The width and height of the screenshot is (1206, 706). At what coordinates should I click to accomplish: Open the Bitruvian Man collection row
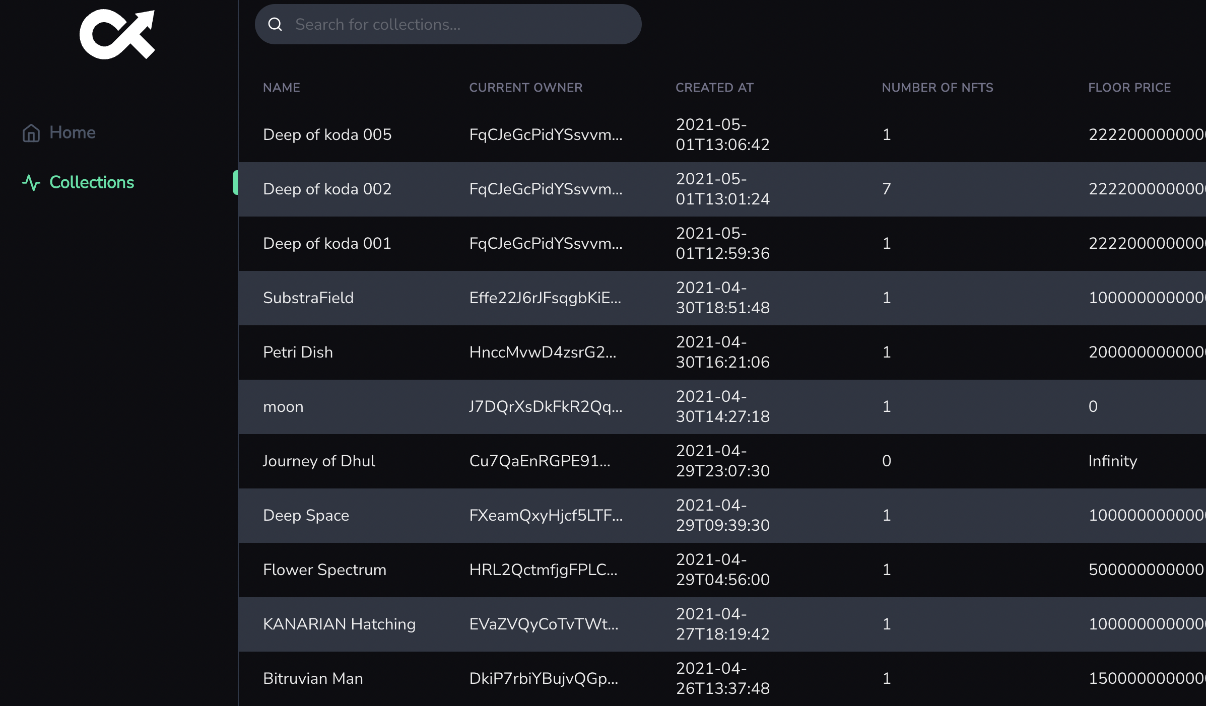[313, 678]
